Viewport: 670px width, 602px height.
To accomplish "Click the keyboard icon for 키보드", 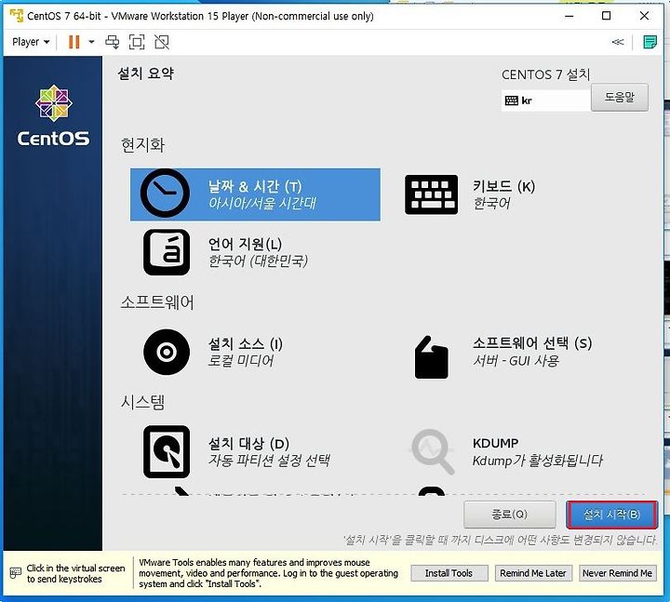I will (431, 194).
